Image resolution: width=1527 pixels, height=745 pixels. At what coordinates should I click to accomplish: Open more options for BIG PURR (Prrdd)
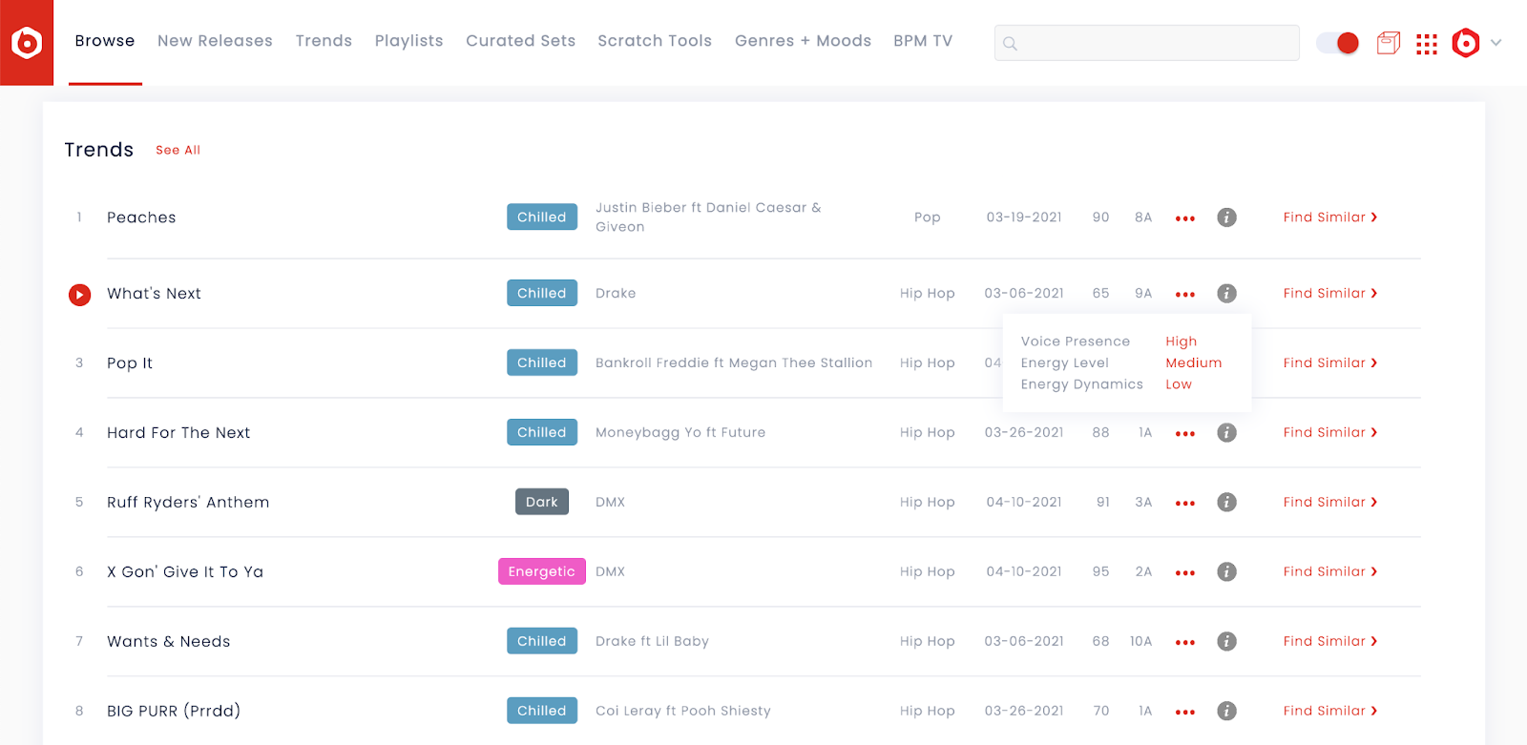coord(1185,713)
